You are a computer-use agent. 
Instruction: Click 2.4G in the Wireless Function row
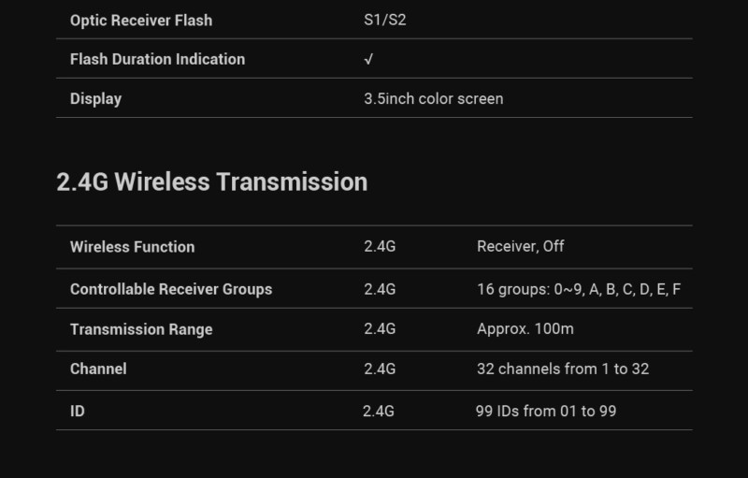pos(380,247)
